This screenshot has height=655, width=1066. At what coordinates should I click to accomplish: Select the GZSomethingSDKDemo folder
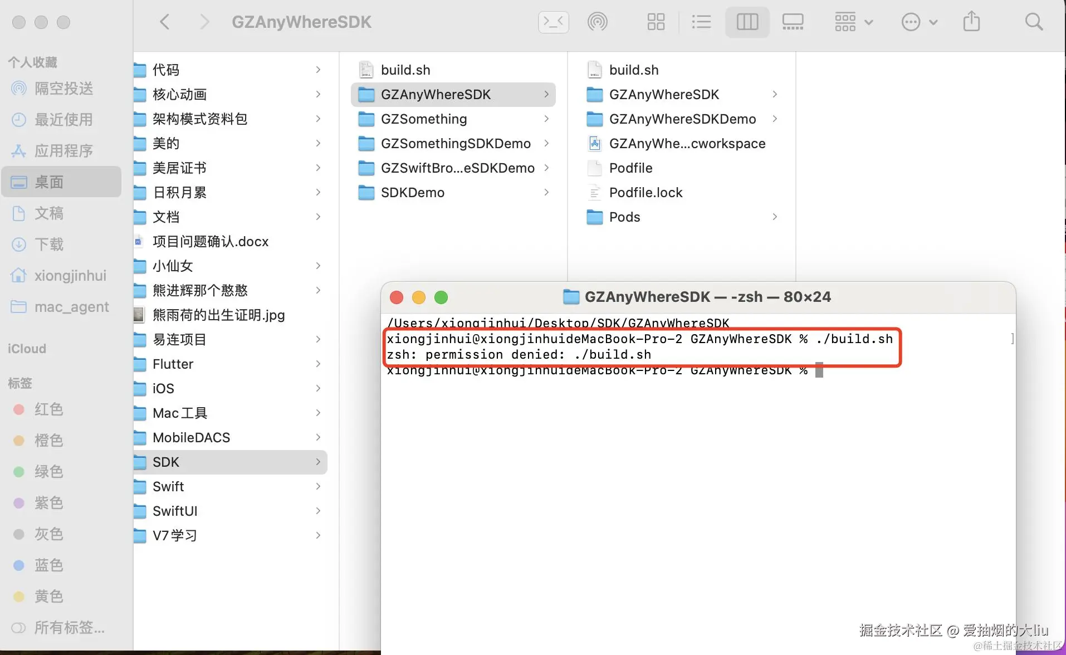453,143
